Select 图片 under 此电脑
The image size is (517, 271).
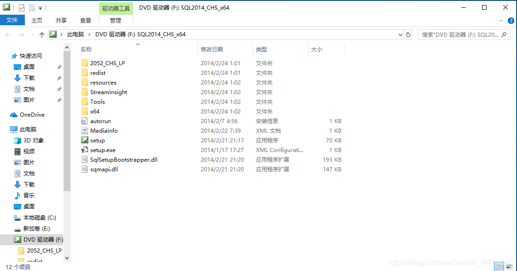(29, 163)
